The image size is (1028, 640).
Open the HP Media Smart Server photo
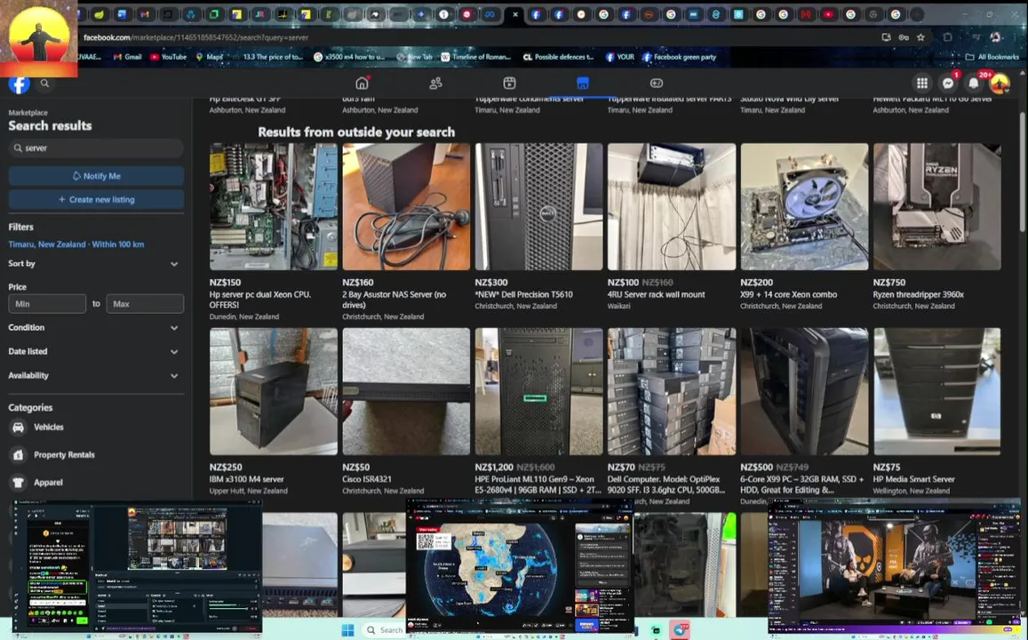(936, 391)
